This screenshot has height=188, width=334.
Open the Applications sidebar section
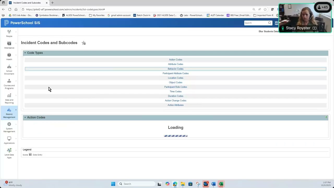tap(9, 140)
